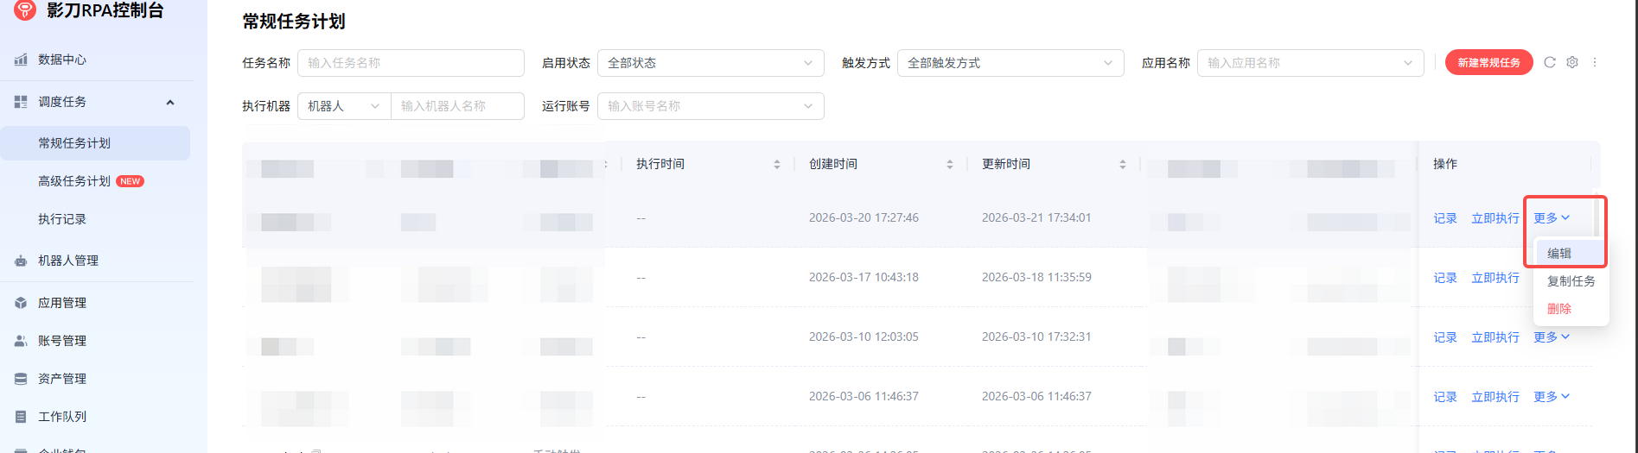This screenshot has height=453, width=1638.
Task: Click the 新建常规任务 button
Action: point(1488,63)
